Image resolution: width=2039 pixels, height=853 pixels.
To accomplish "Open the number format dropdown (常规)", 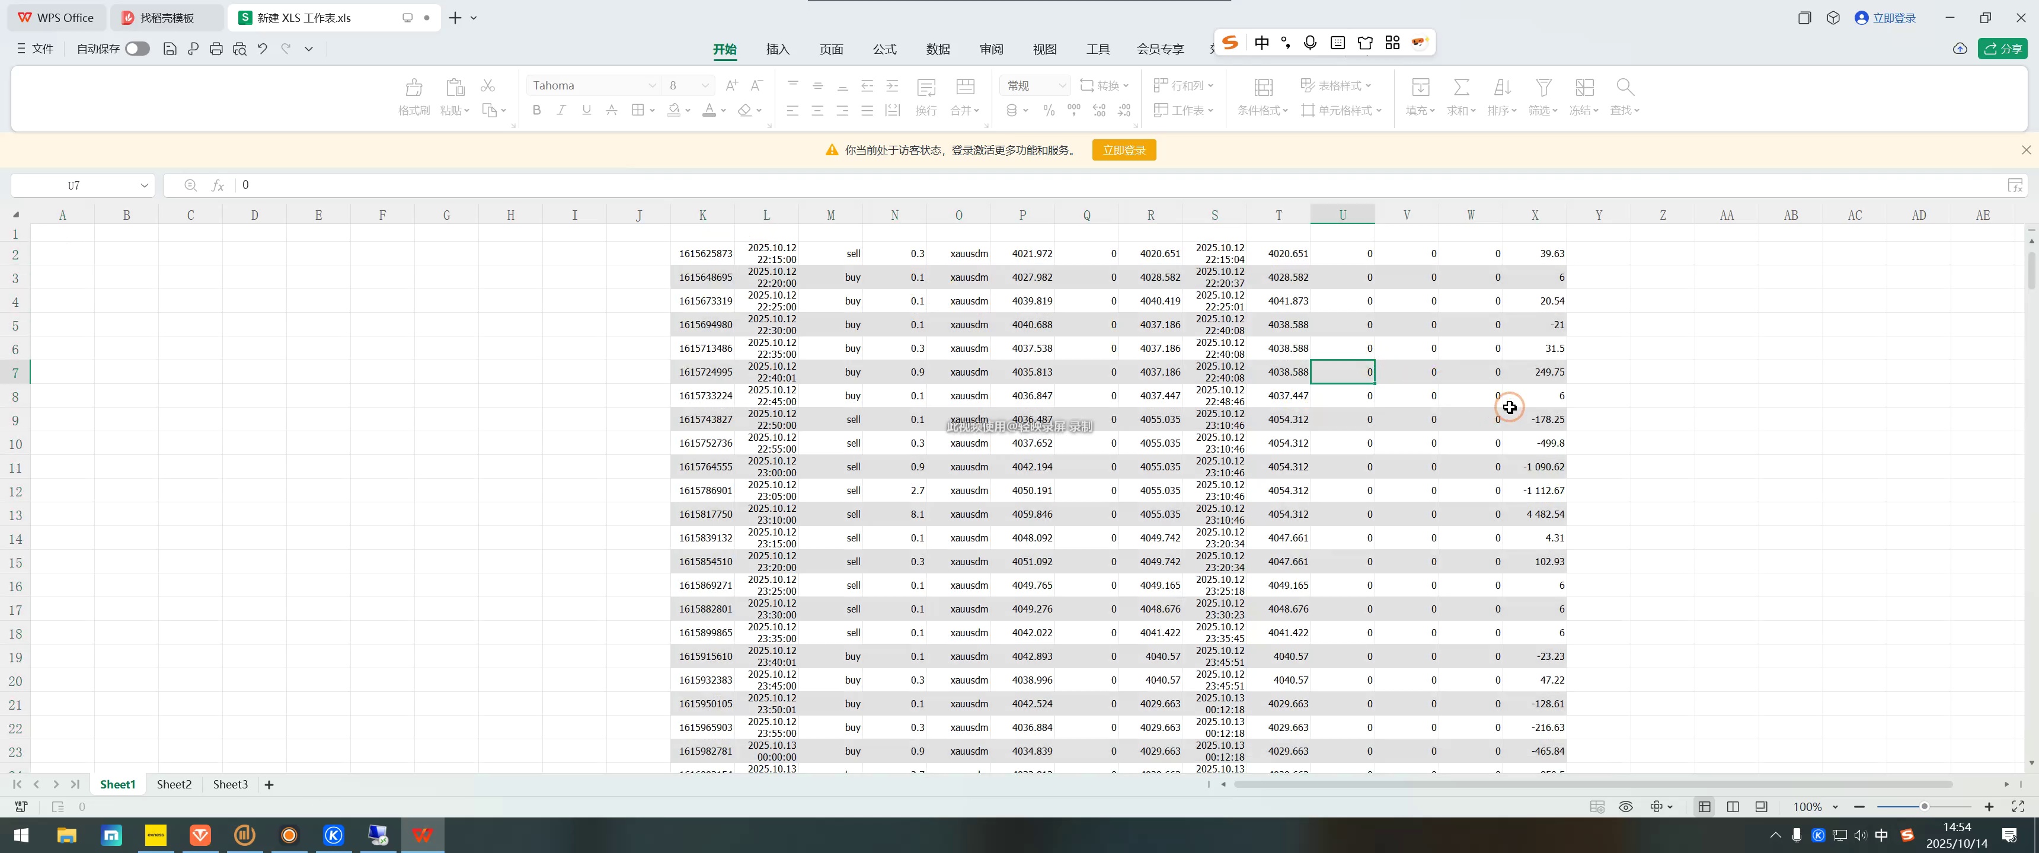I will [1062, 85].
